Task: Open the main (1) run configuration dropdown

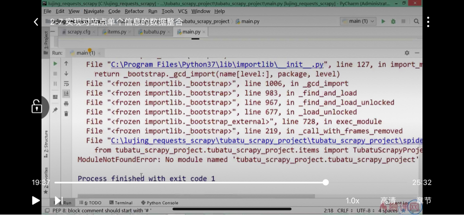Action: pyautogui.click(x=358, y=21)
